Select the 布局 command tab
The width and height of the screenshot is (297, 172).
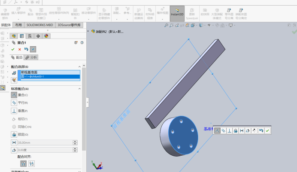coord(18,25)
